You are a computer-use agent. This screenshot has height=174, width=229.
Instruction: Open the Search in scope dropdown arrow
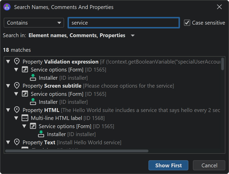pos(133,36)
